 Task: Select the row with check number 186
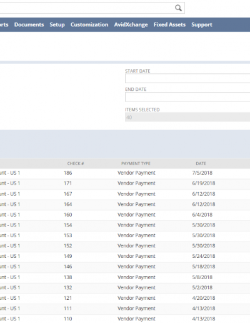click(125, 173)
